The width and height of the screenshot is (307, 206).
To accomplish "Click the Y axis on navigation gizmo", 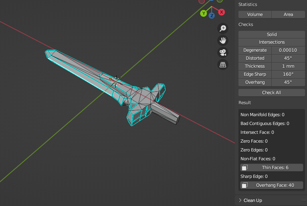I will point(204,13).
